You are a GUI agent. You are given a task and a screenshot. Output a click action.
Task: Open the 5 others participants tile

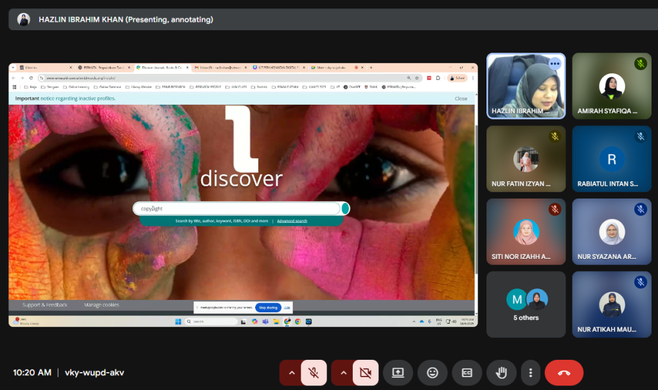click(526, 305)
